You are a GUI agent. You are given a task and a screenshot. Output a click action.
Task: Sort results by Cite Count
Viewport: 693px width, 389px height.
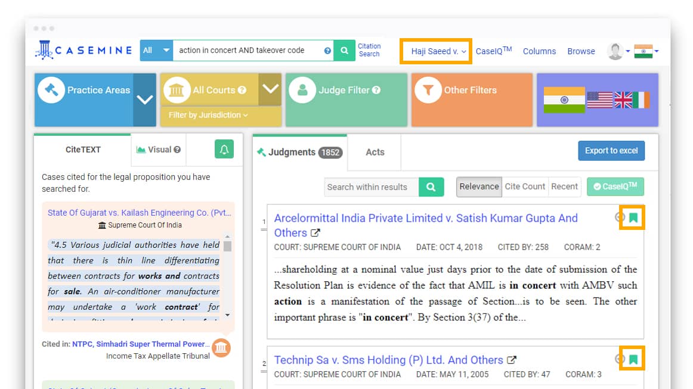click(x=525, y=186)
